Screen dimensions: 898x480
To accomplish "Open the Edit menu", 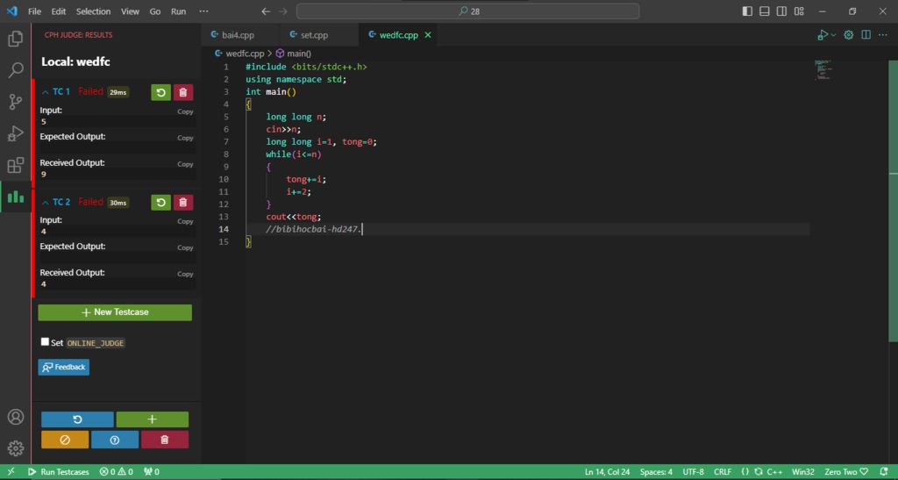I will pyautogui.click(x=59, y=11).
